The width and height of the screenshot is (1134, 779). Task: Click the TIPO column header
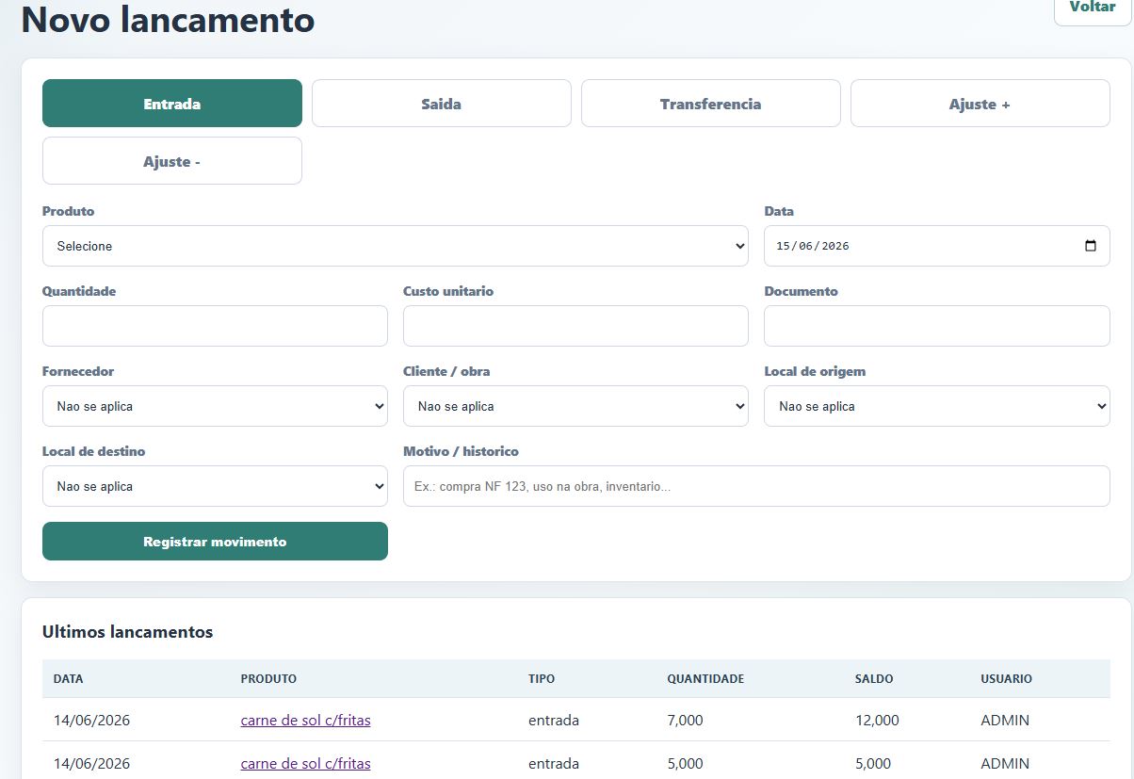[x=542, y=678]
